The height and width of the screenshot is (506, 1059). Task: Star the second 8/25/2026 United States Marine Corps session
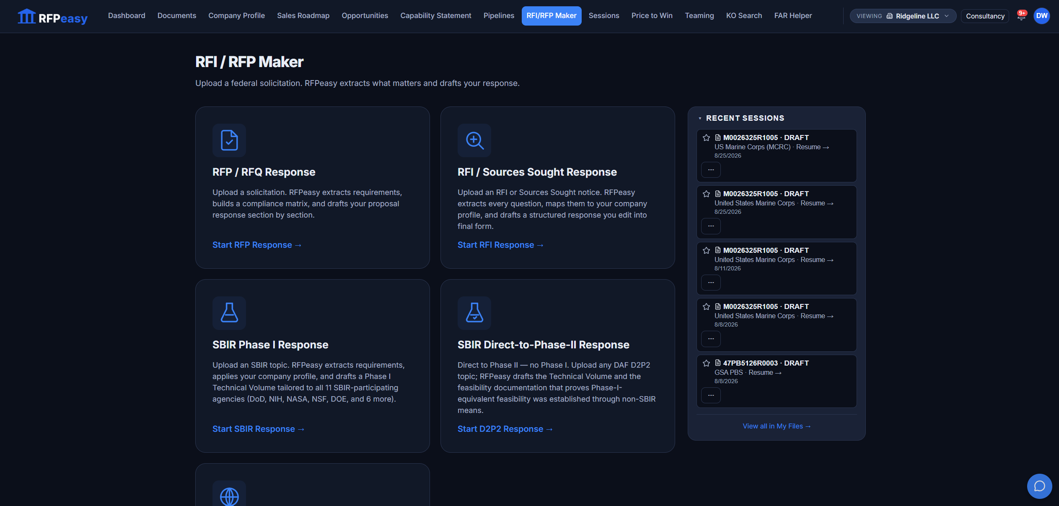tap(706, 194)
